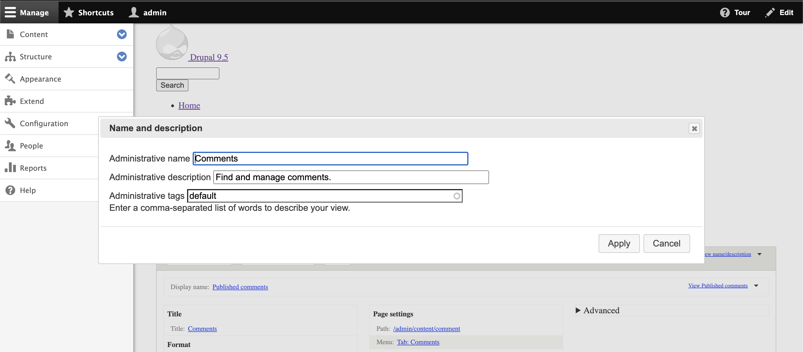This screenshot has height=352, width=803.
Task: Click the Help question mark icon
Action: [x=10, y=190]
